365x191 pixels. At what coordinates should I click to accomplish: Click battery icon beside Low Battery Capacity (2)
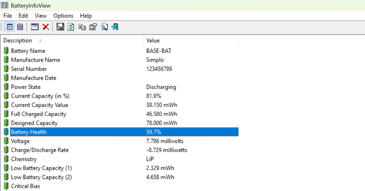[x=6, y=177]
